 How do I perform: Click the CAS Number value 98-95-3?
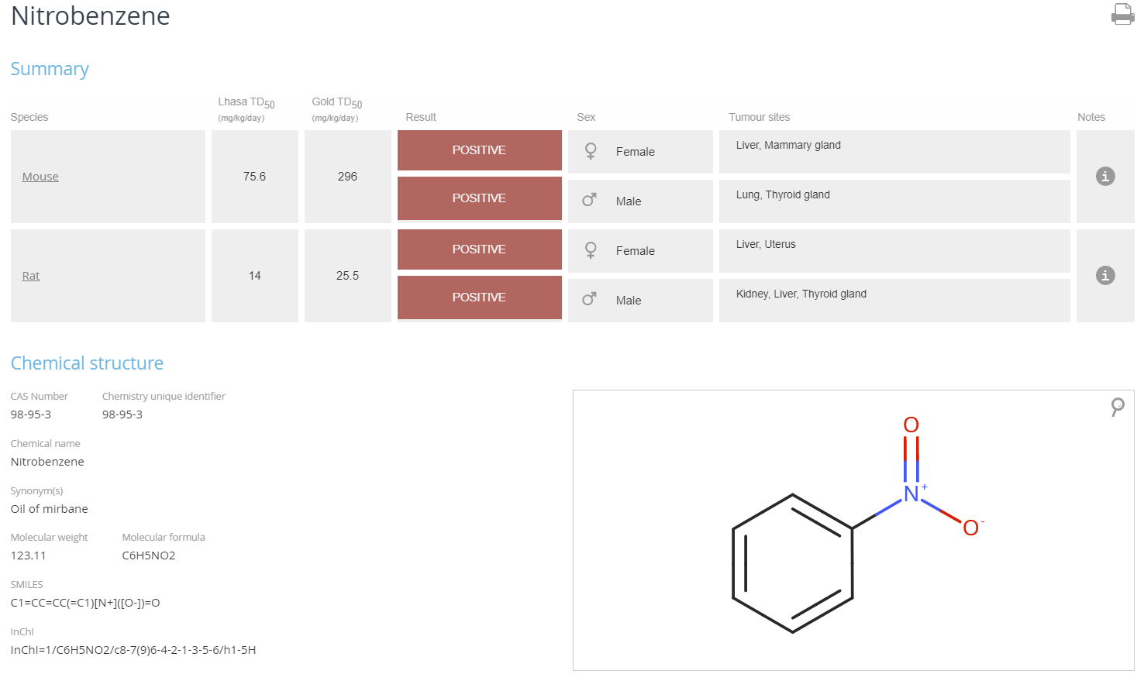click(31, 414)
